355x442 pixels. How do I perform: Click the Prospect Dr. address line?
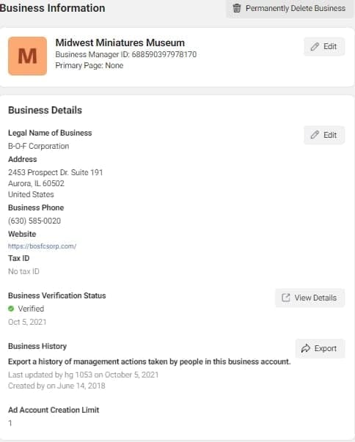point(55,172)
